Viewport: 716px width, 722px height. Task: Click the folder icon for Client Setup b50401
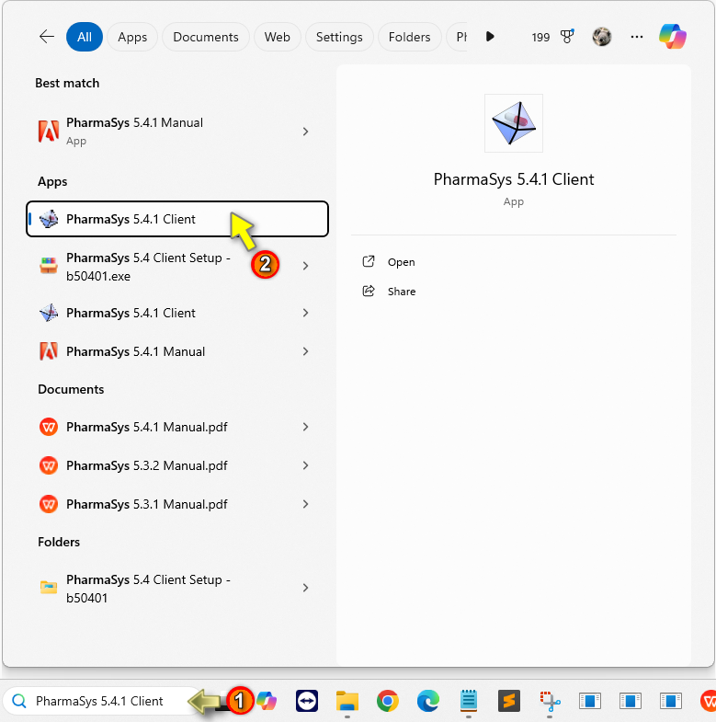49,587
